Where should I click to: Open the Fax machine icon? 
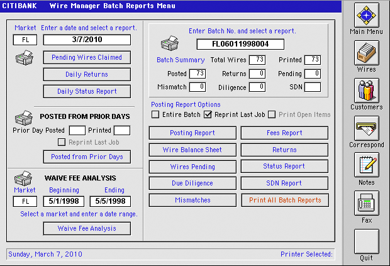[366, 203]
